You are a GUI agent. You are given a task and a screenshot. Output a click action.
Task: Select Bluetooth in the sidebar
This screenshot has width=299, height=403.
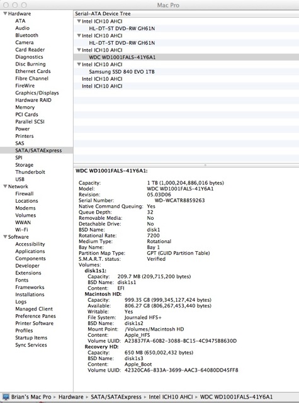click(26, 35)
